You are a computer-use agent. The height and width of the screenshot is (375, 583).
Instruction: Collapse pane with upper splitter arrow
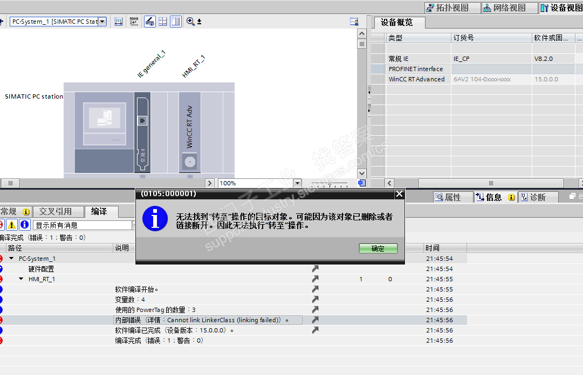[x=369, y=92]
